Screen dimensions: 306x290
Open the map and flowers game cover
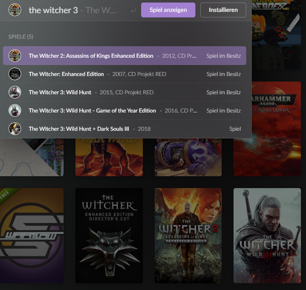32,157
